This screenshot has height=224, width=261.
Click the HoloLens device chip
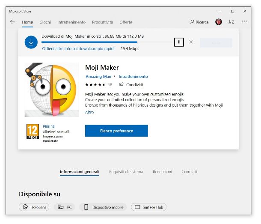[34, 207]
